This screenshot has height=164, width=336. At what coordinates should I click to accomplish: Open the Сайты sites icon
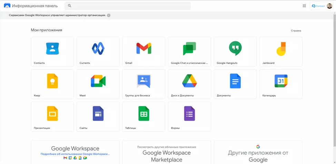[98, 113]
